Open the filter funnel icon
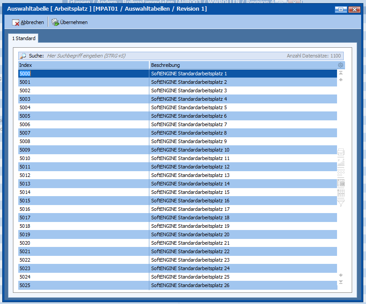The image size is (366, 304). point(341,203)
